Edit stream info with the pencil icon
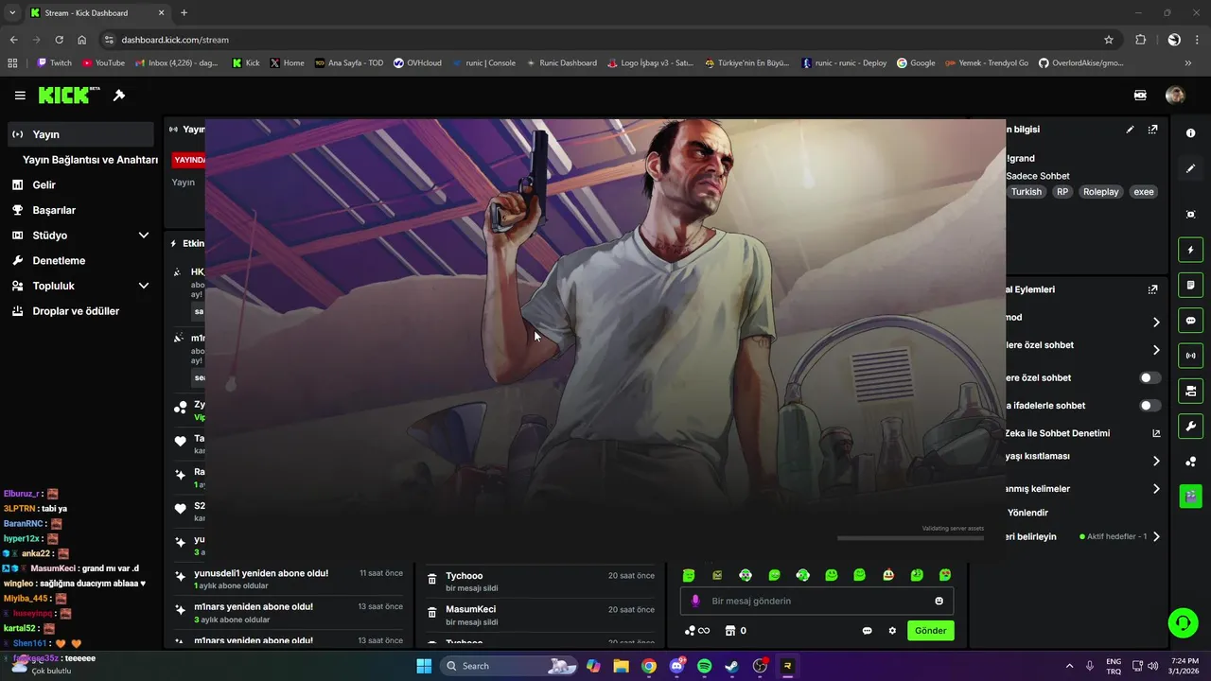 (1130, 130)
